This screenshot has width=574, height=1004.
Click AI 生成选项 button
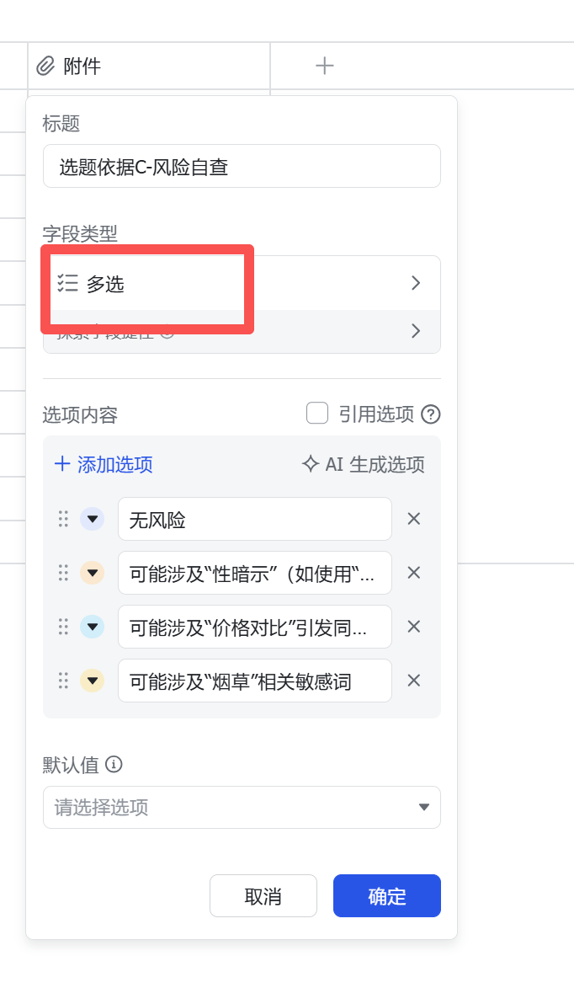(364, 464)
